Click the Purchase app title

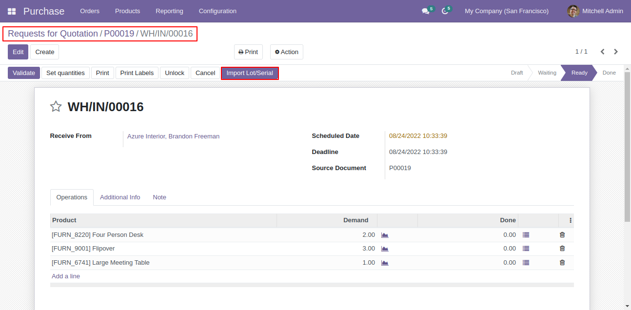click(44, 11)
